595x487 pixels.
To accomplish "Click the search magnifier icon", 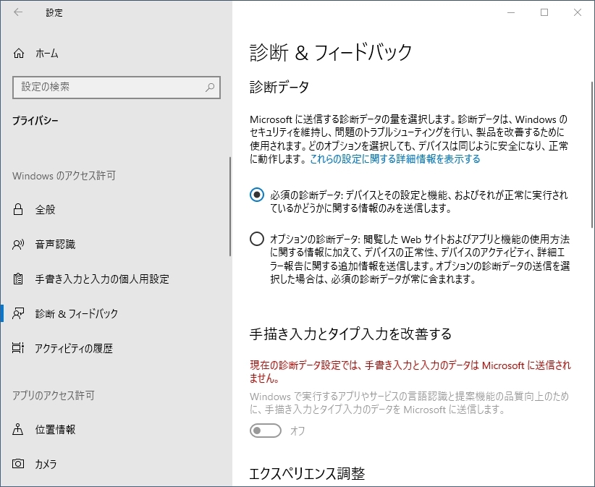I will click(210, 88).
